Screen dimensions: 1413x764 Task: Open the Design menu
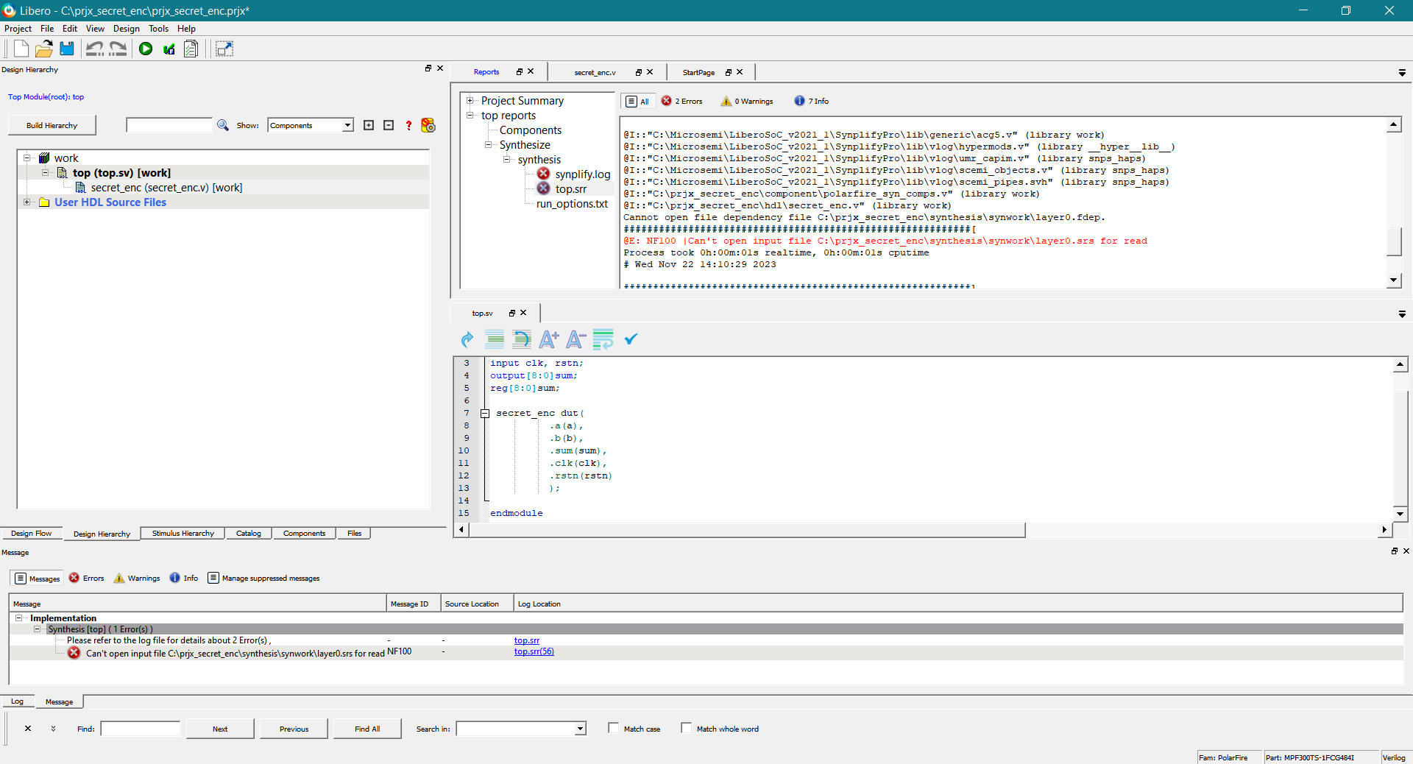(126, 29)
